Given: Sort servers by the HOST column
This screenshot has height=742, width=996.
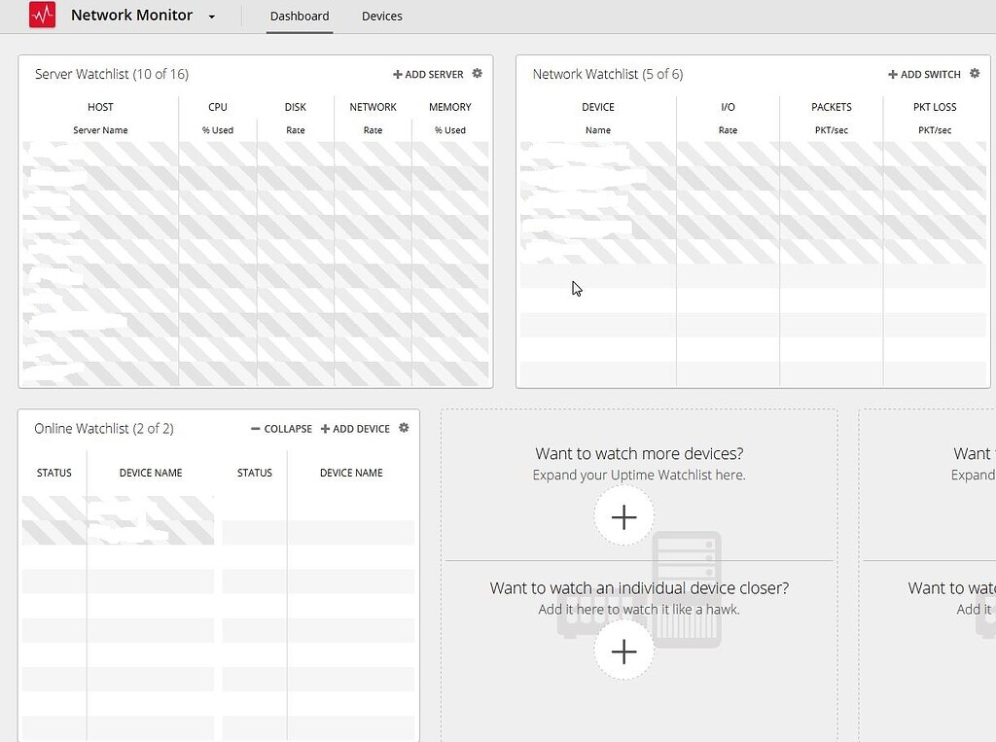Looking at the screenshot, I should pyautogui.click(x=100, y=107).
